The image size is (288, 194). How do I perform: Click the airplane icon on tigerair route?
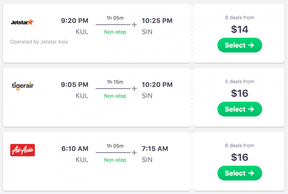[135, 89]
